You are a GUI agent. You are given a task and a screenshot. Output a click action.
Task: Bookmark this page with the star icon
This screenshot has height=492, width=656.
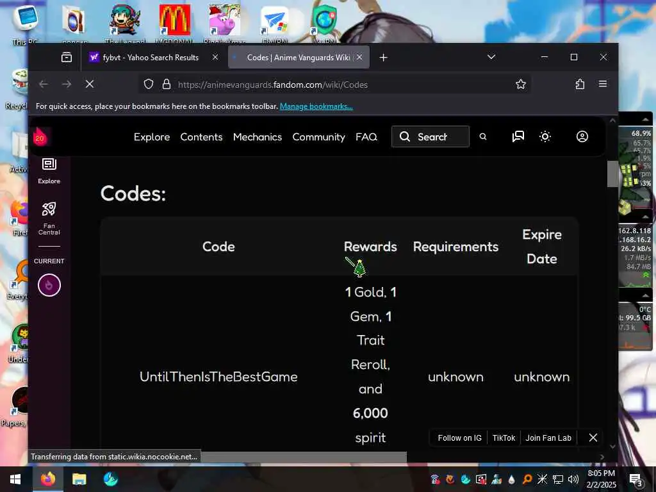[x=520, y=84]
